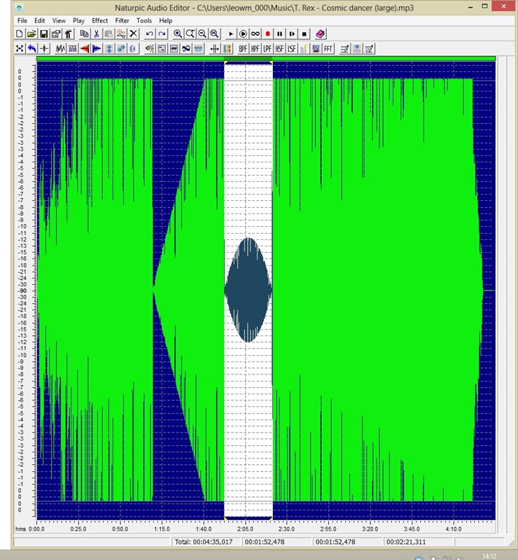Save the file using the floppy disk icon
This screenshot has width=518, height=560.
(x=43, y=34)
